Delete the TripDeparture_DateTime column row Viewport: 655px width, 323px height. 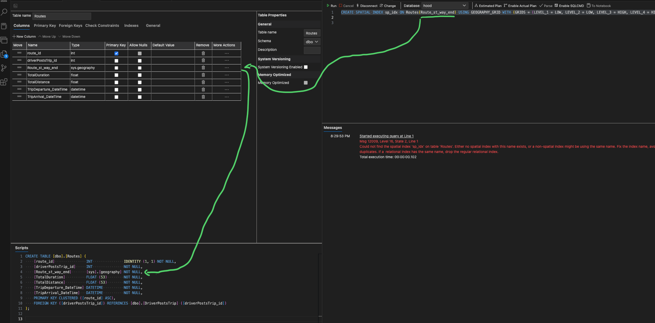[x=203, y=90]
